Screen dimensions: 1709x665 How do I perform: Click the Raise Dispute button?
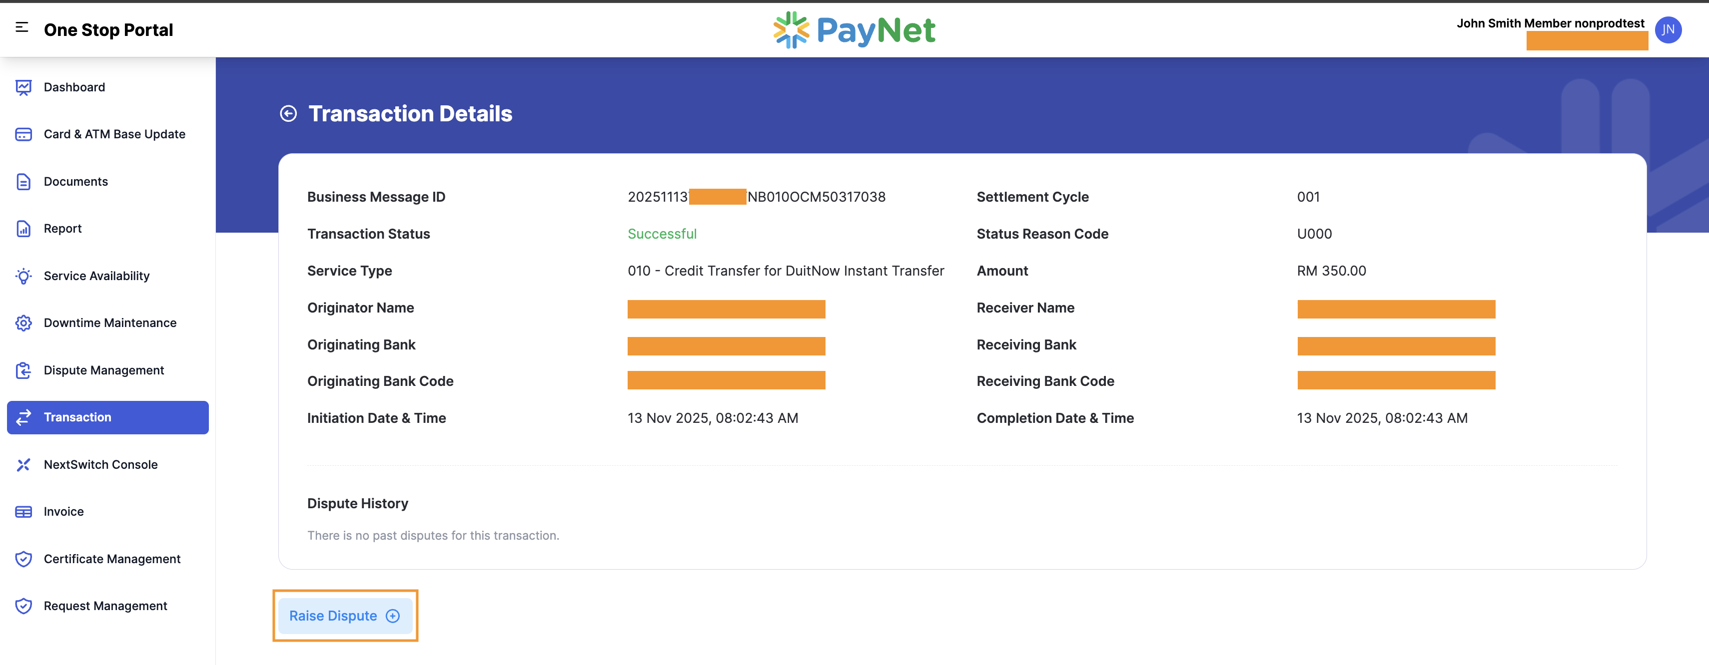[x=345, y=616]
